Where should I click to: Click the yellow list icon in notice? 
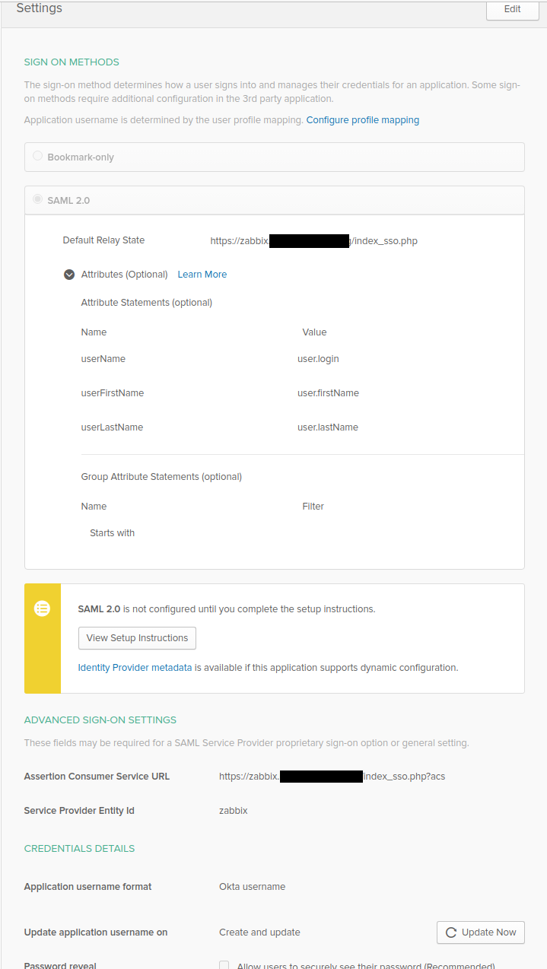43,608
